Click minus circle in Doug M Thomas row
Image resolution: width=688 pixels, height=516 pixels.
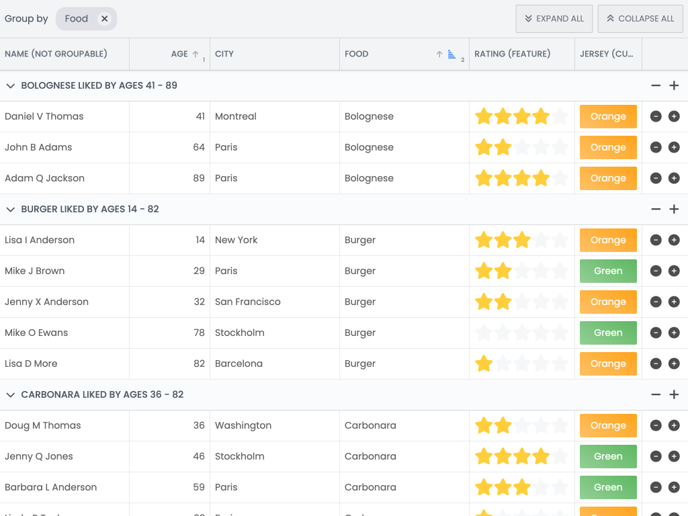tap(656, 425)
